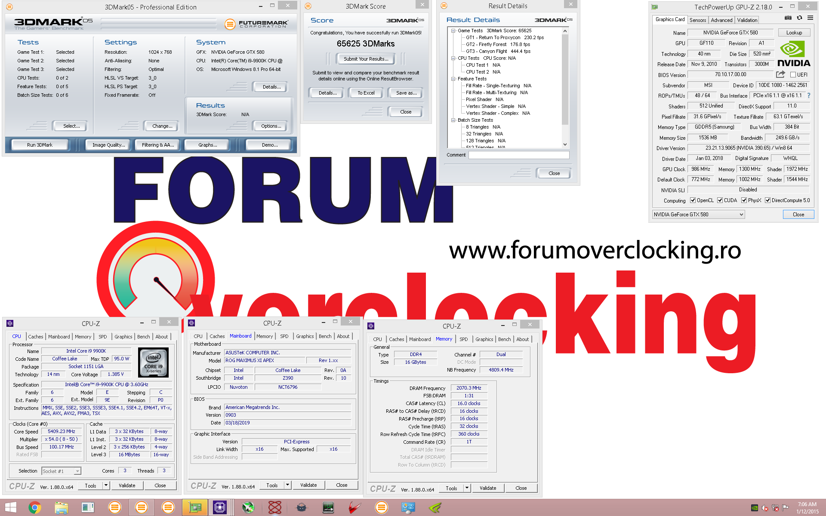Open Bench tab in CPU-Z Mainboard window

pyautogui.click(x=325, y=336)
